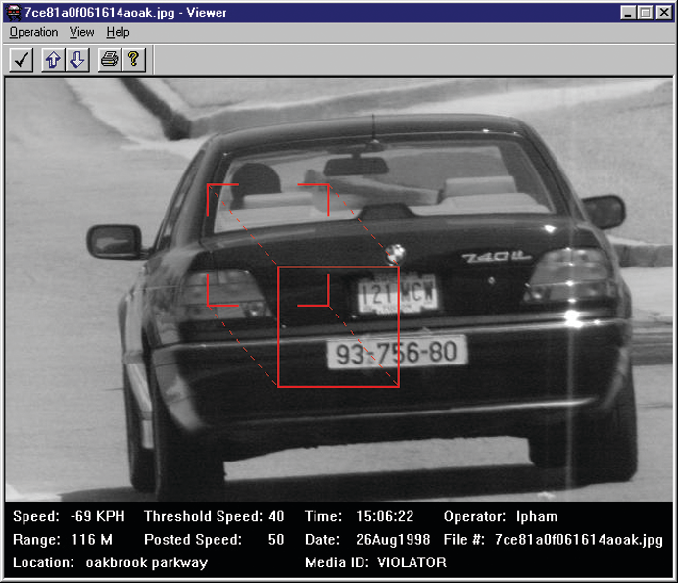
Task: Click the checkmark accept toolbar icon
Action: (x=22, y=59)
